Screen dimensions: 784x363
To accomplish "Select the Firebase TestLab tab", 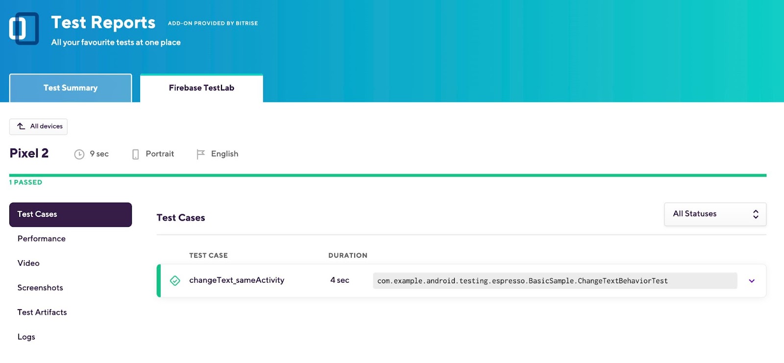I will (x=201, y=88).
